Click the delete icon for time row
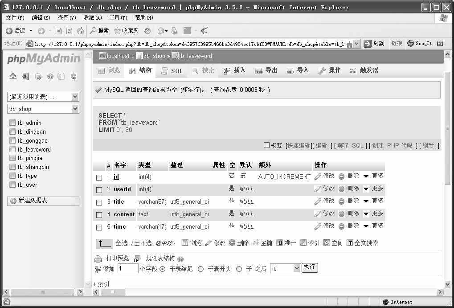Screen dimensions: 454x308 341,226
